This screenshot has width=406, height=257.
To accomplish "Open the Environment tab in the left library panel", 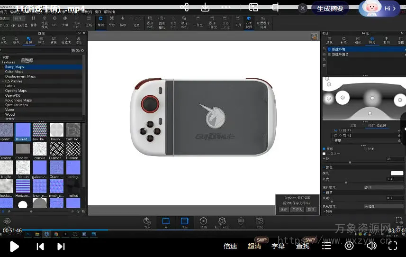I will tap(42, 40).
